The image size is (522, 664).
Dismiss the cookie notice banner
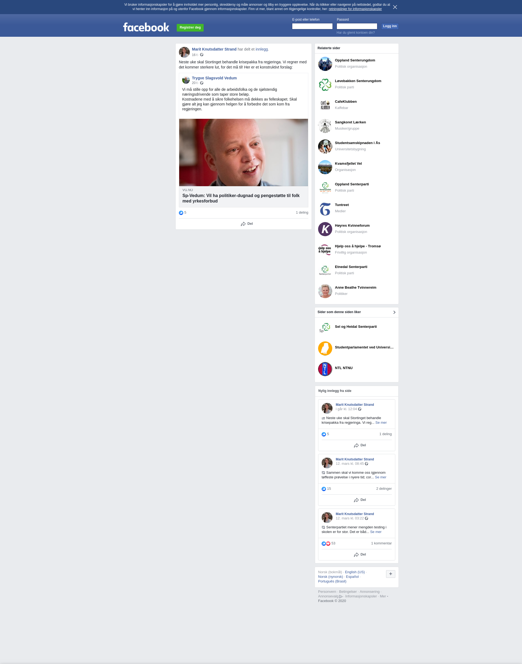pos(395,7)
